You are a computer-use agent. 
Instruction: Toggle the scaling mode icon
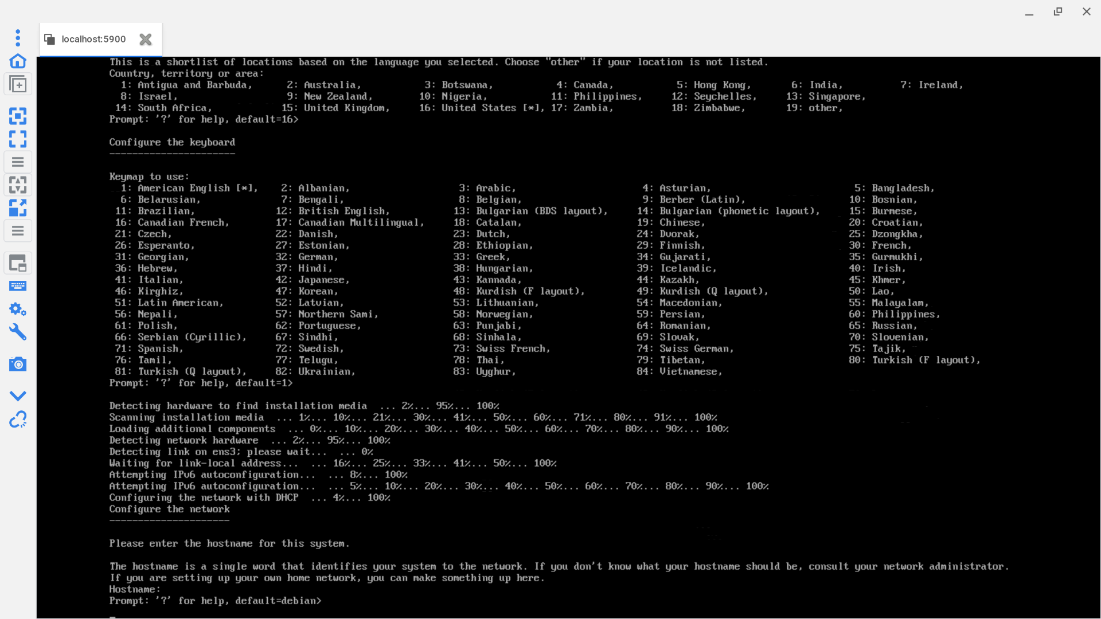point(18,185)
